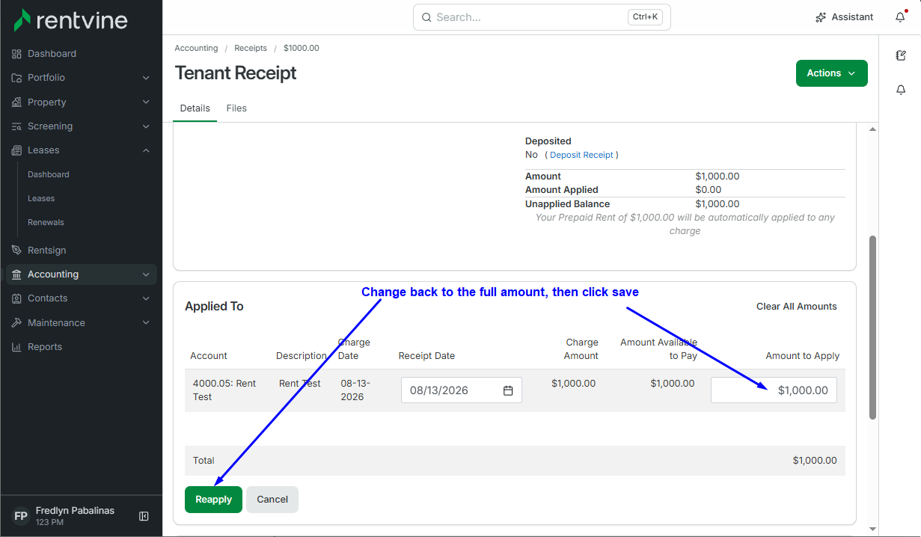Open Leases submenu Dashboard item
Viewport: 921px width, 537px height.
pyautogui.click(x=49, y=174)
